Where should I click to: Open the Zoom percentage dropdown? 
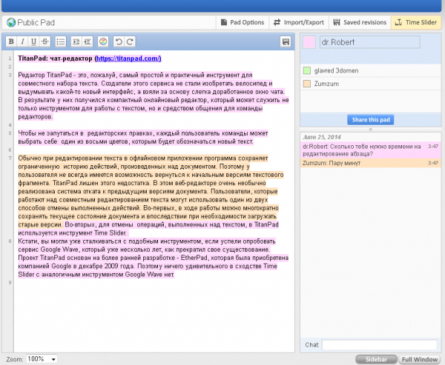[x=42, y=359]
